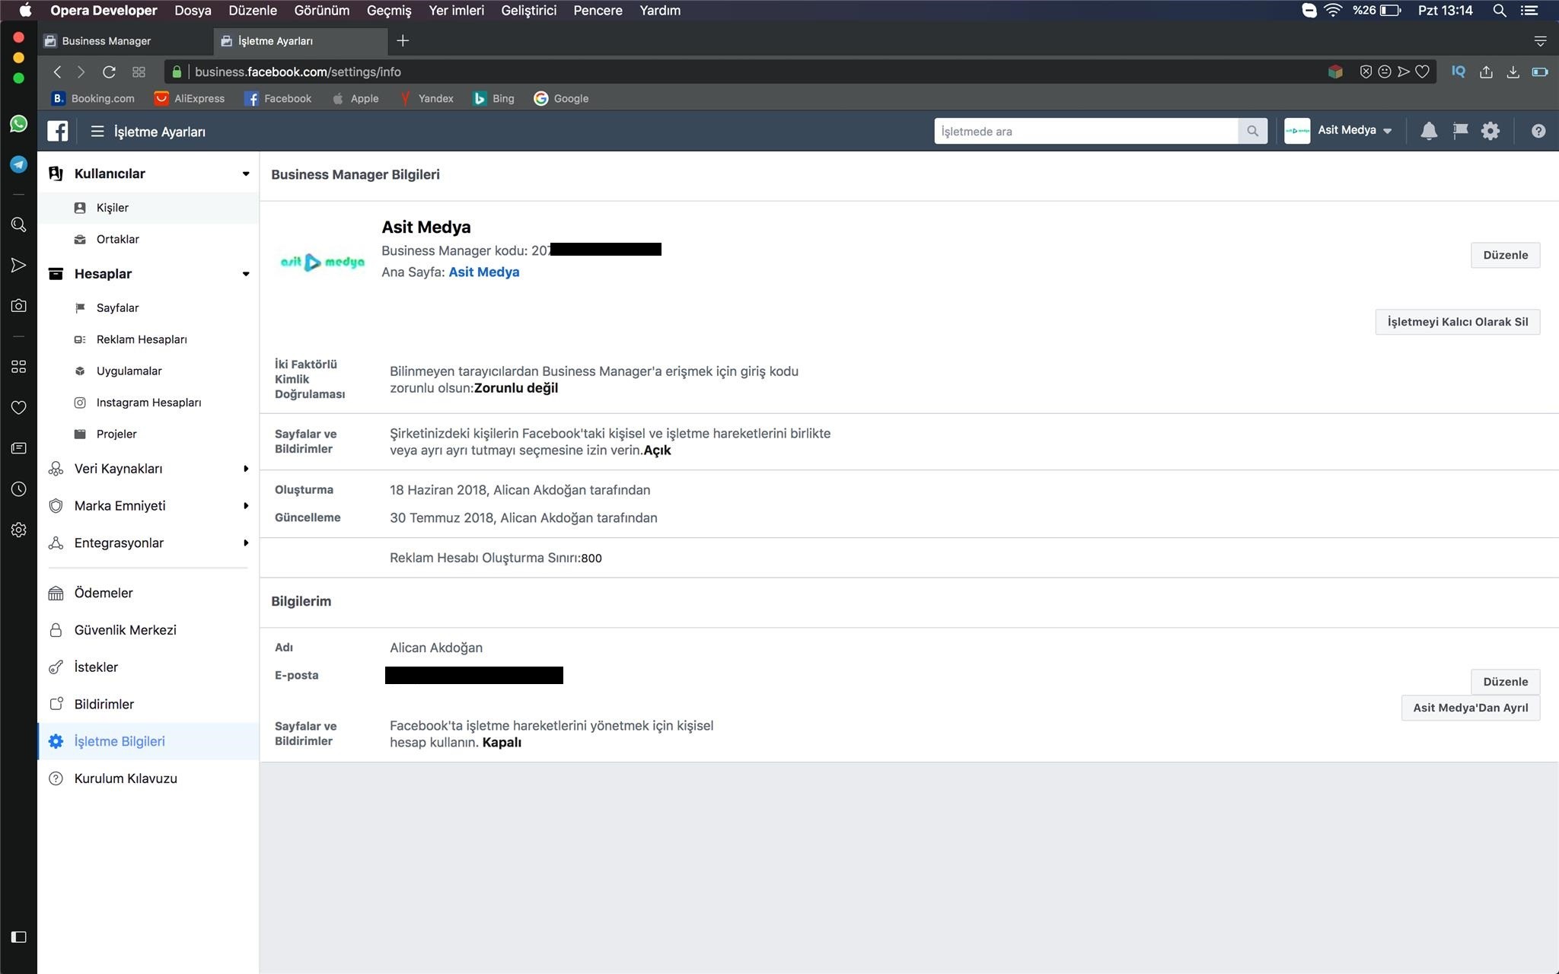Open notifications bell icon
Screen dimensions: 1559x974
click(1429, 131)
